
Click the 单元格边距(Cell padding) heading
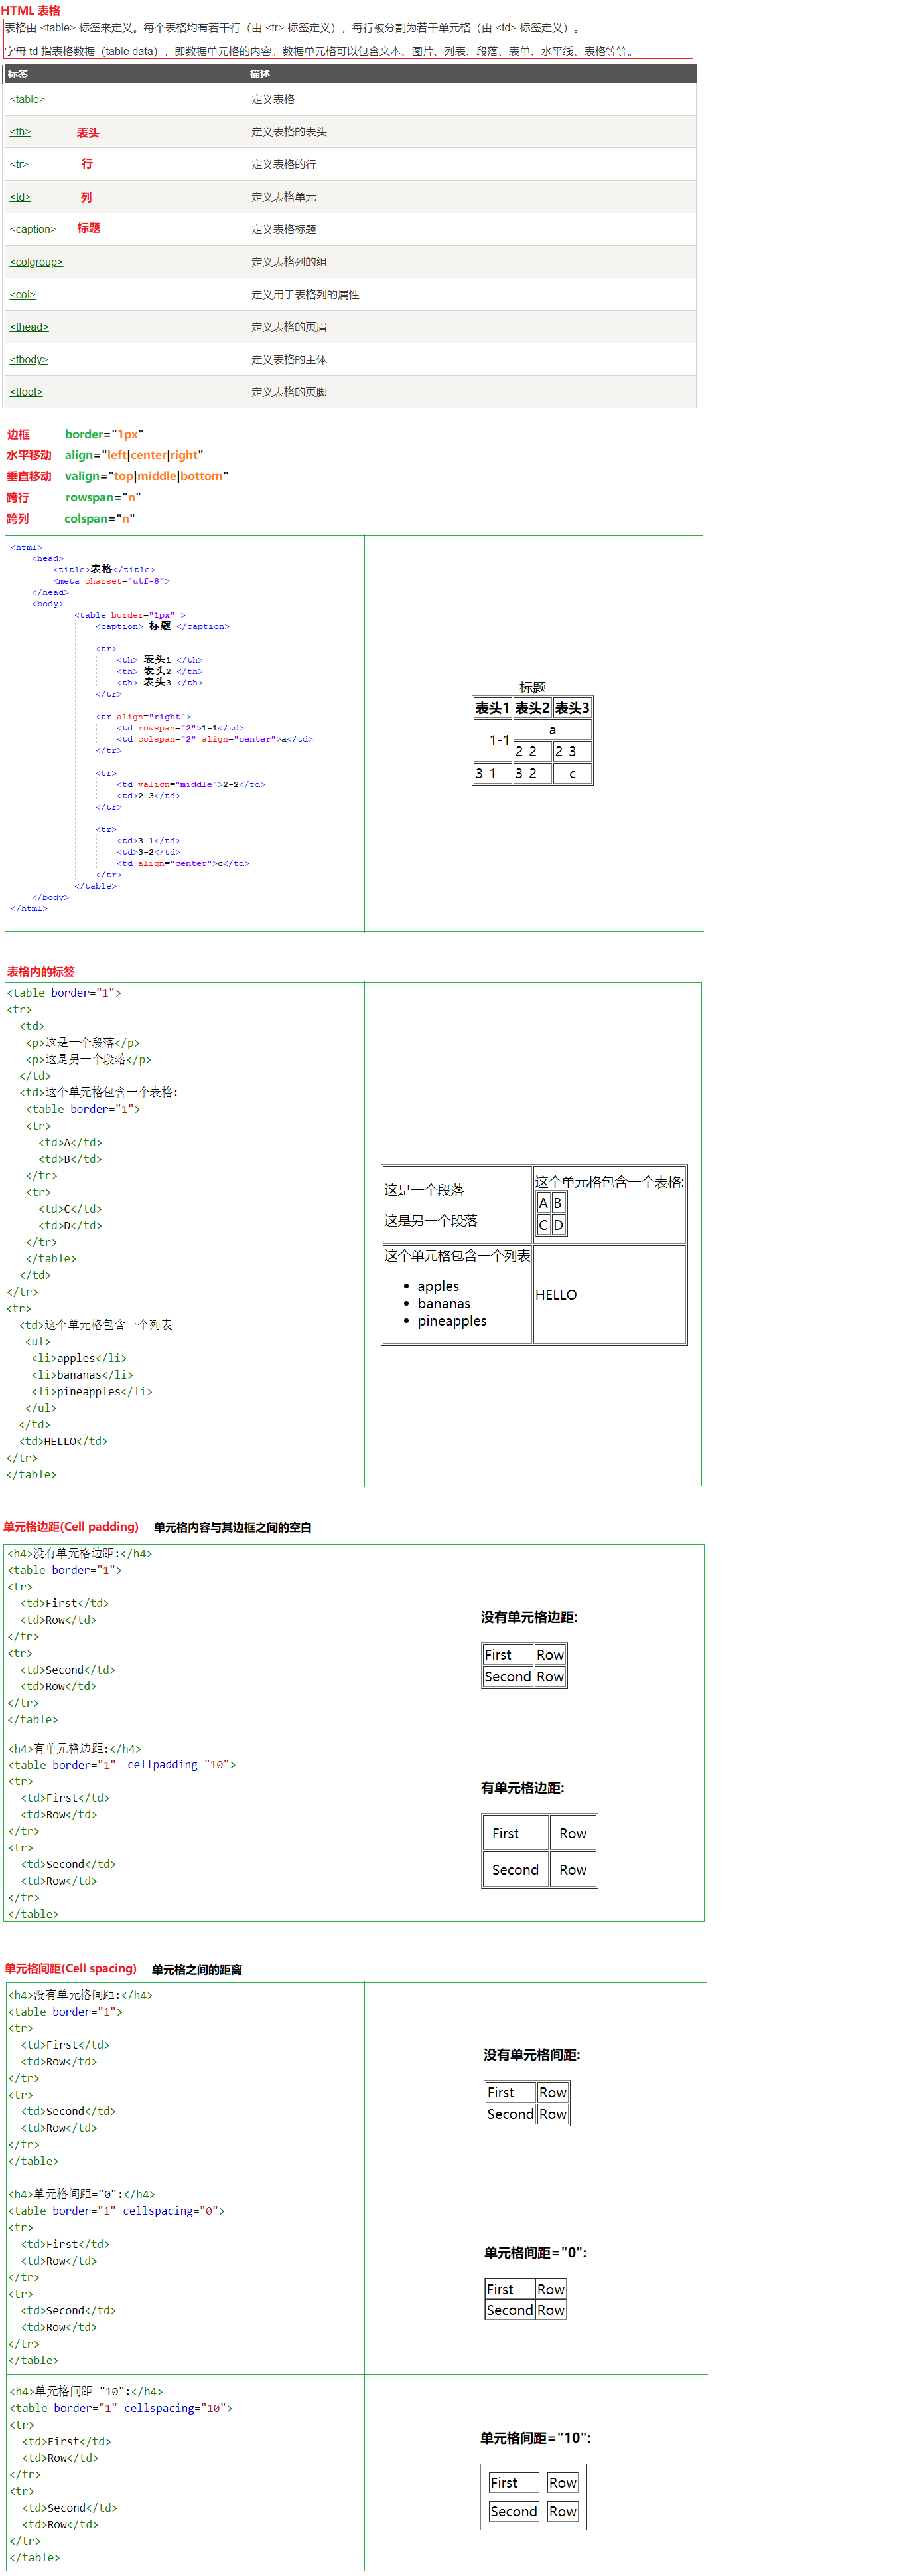point(71,1526)
